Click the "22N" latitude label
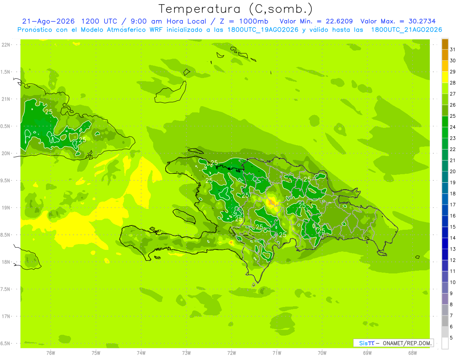Image resolution: width=463 pixels, height=358 pixels. (6, 45)
